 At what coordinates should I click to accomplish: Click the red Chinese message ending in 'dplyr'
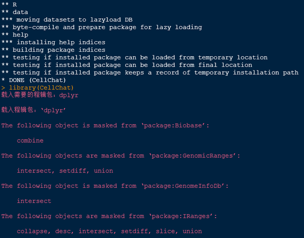point(40,95)
